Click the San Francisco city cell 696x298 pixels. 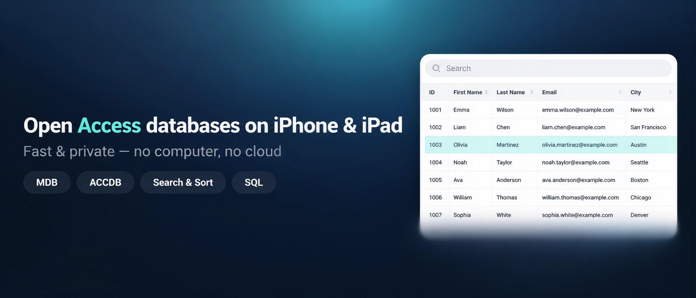point(648,127)
